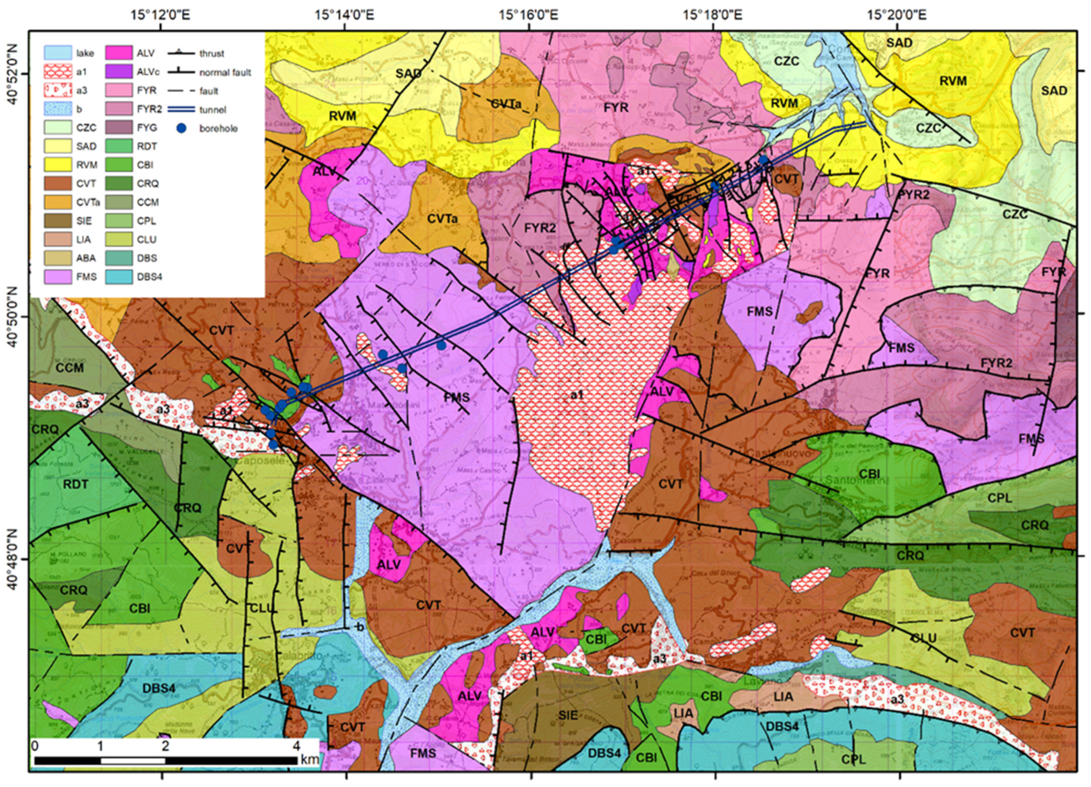Pick the CZC legend swatch
The image size is (1091, 787).
click(58, 128)
